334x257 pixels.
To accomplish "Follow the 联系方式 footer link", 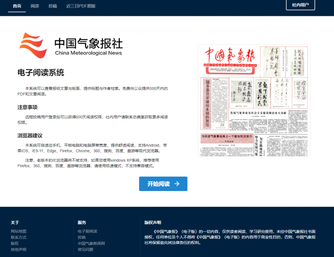I will point(18,237).
